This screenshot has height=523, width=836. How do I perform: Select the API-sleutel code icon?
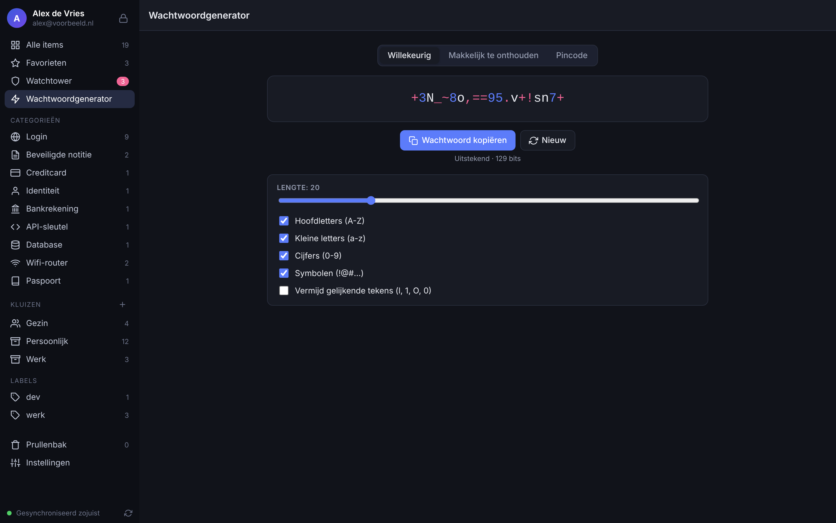(x=15, y=227)
